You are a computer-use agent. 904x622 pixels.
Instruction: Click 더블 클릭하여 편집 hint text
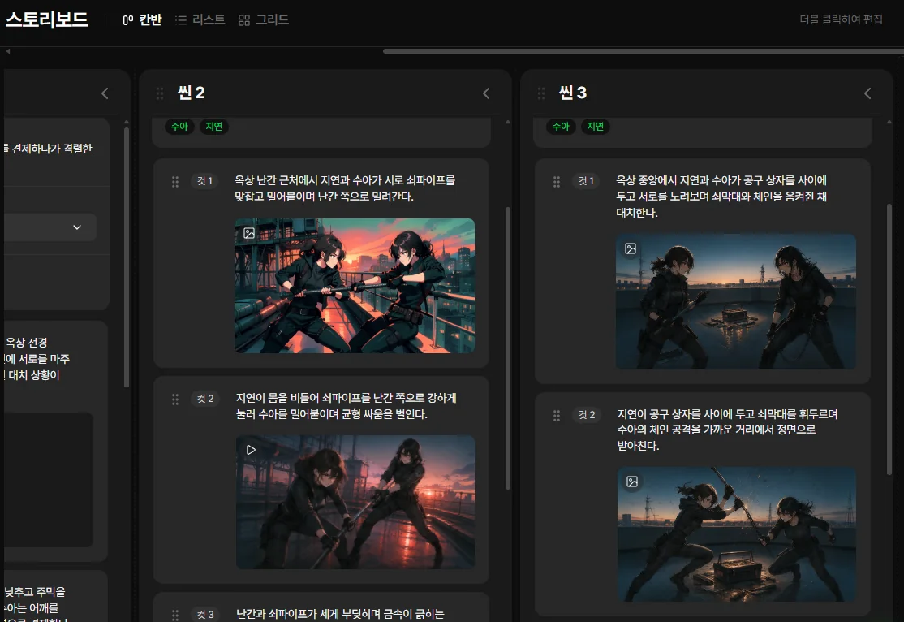point(842,19)
